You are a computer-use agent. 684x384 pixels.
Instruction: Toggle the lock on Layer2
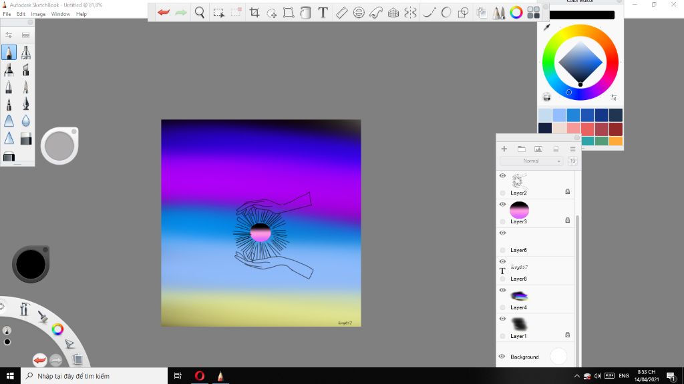[x=568, y=191]
